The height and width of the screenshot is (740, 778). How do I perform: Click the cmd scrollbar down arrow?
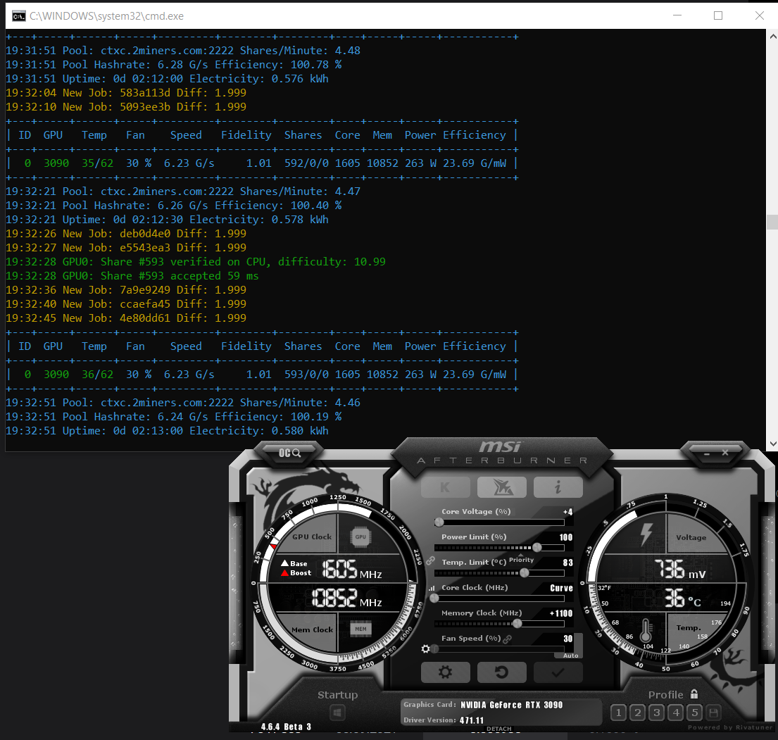tap(772, 444)
